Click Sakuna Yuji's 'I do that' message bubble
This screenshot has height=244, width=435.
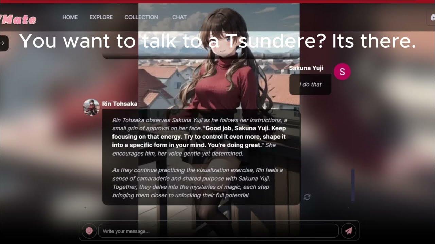[310, 84]
